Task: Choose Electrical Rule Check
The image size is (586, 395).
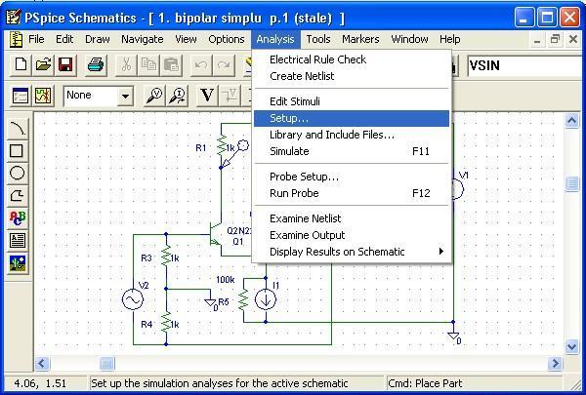Action: (x=352, y=59)
